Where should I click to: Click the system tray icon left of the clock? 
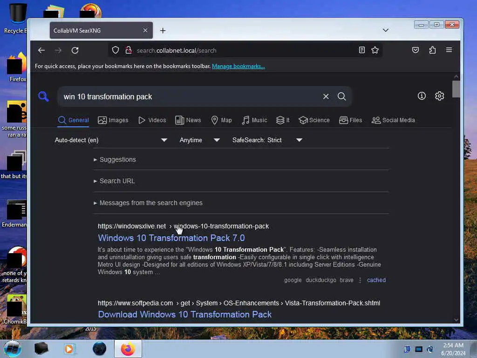430,349
